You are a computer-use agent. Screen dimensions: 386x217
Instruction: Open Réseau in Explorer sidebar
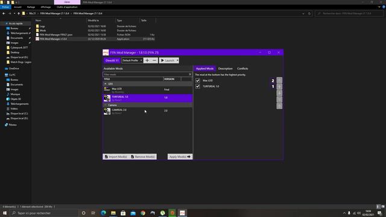click(x=13, y=125)
